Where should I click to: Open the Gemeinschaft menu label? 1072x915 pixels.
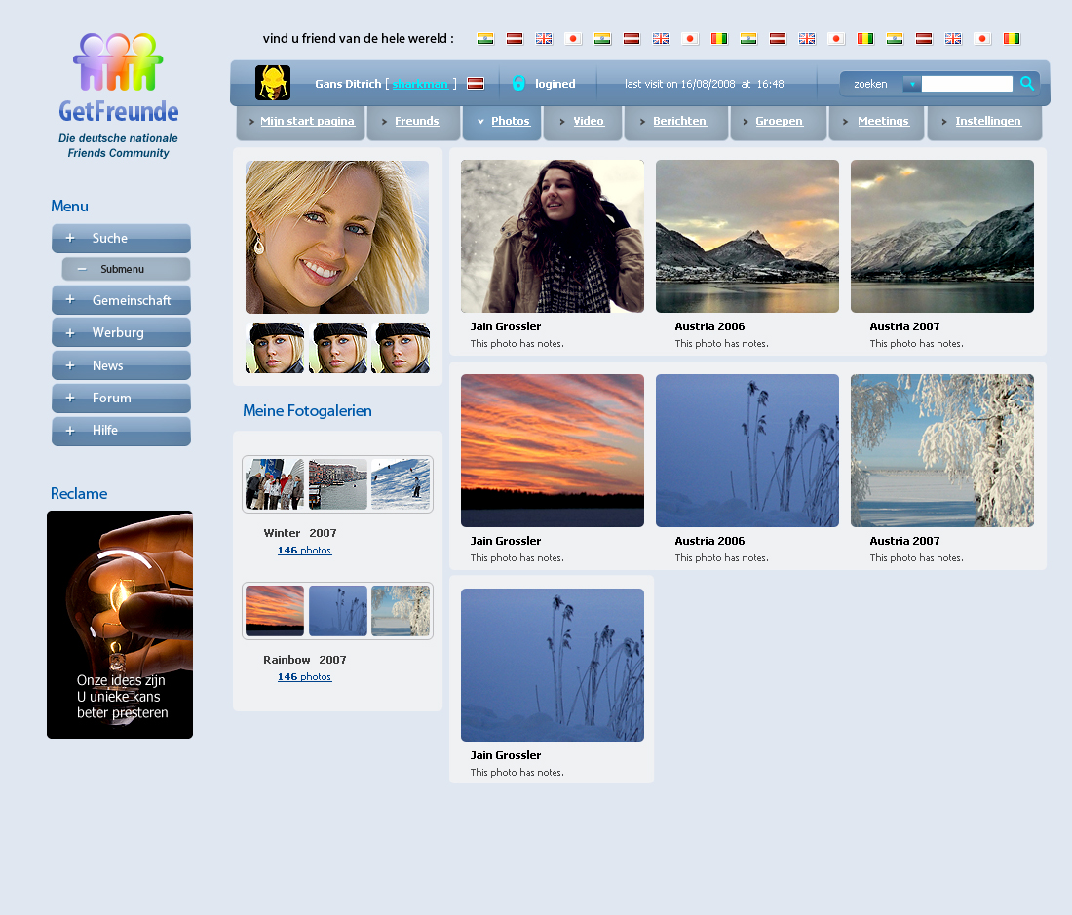tap(132, 300)
